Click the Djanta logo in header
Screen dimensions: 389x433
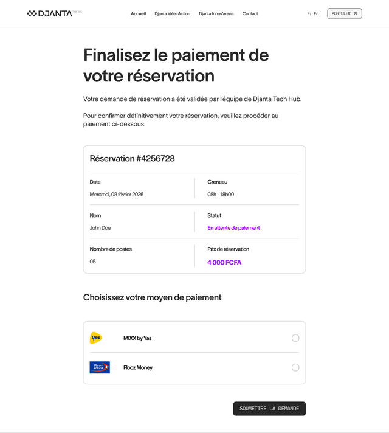pos(54,13)
